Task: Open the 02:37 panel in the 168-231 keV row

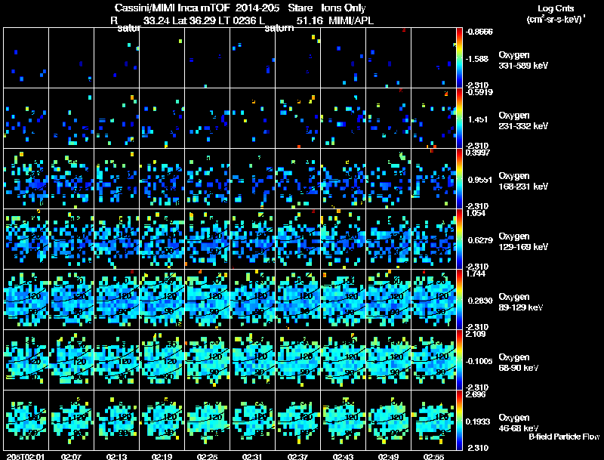Action: tap(297, 178)
